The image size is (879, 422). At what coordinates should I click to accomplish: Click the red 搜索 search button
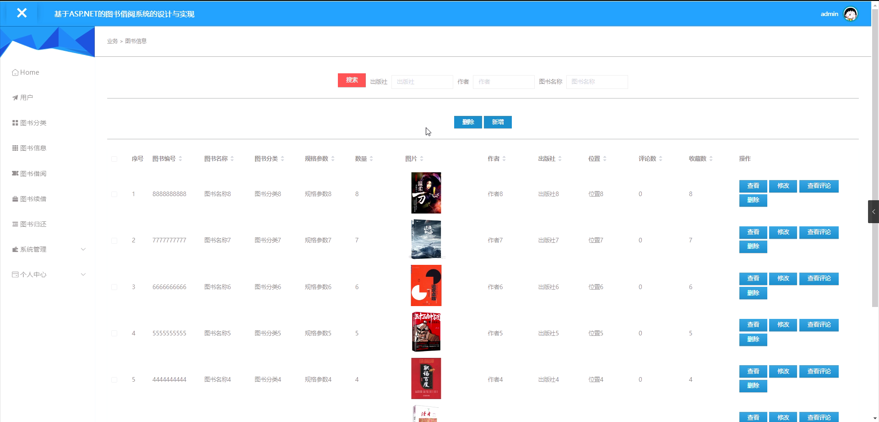tap(351, 80)
